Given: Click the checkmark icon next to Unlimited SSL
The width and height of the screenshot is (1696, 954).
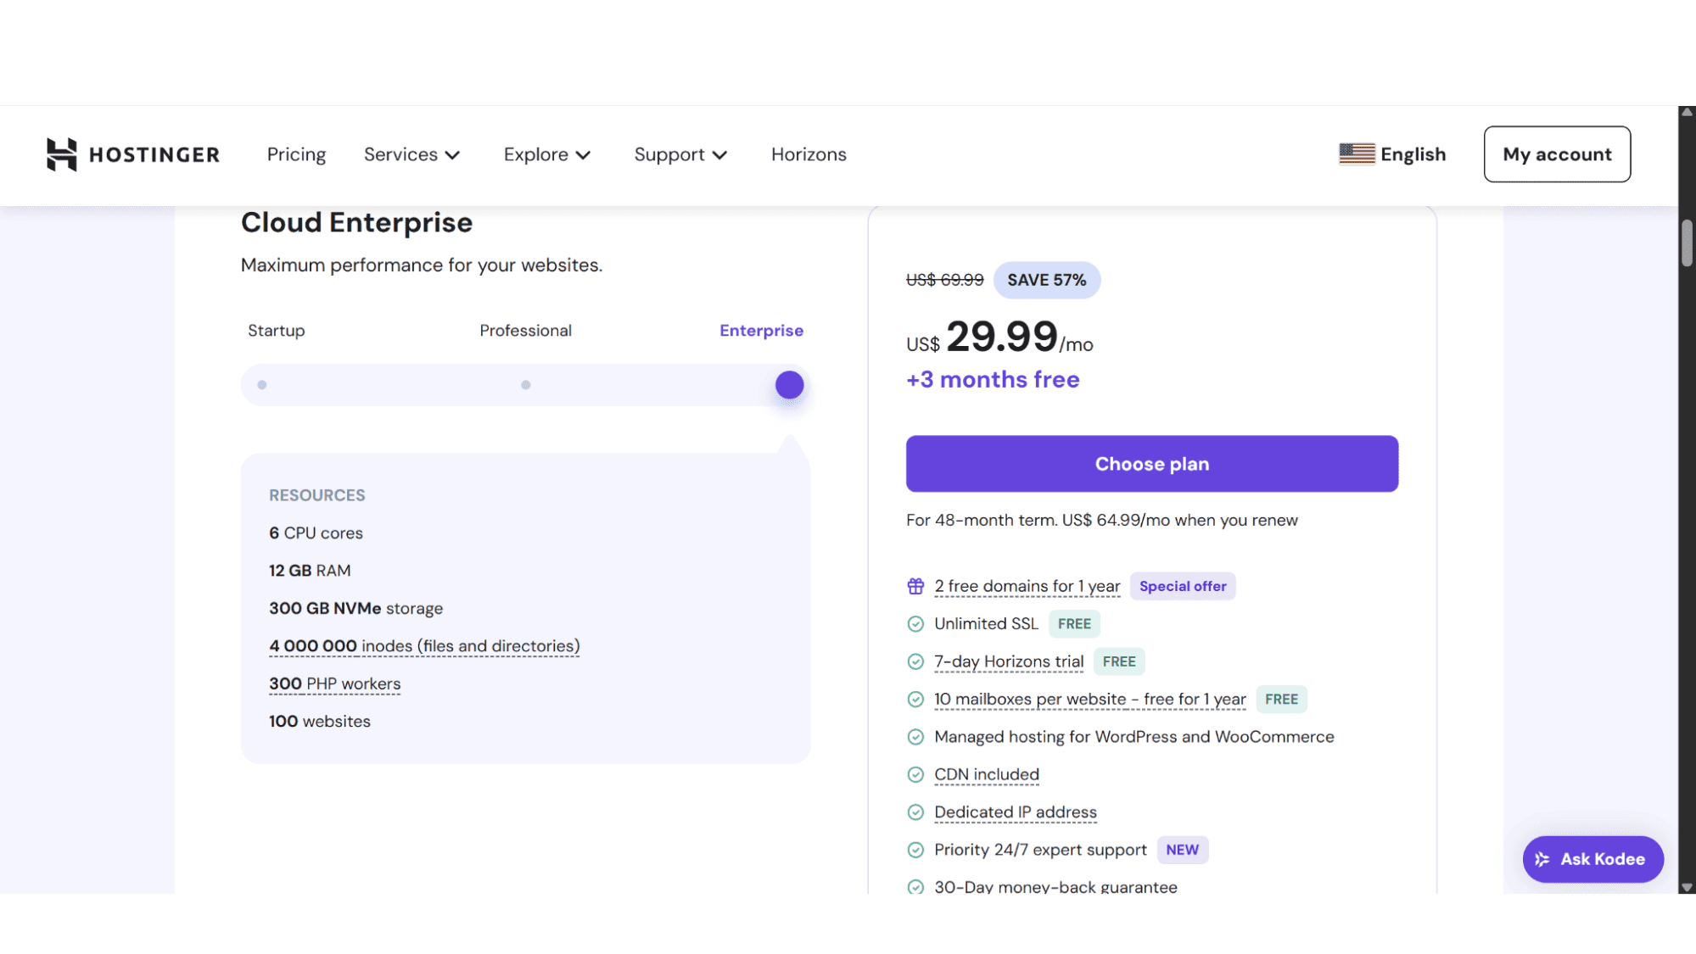Looking at the screenshot, I should coord(915,623).
